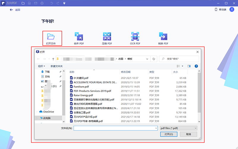Click the 取消 cancel button
This screenshot has height=149, width=238.
(188, 134)
